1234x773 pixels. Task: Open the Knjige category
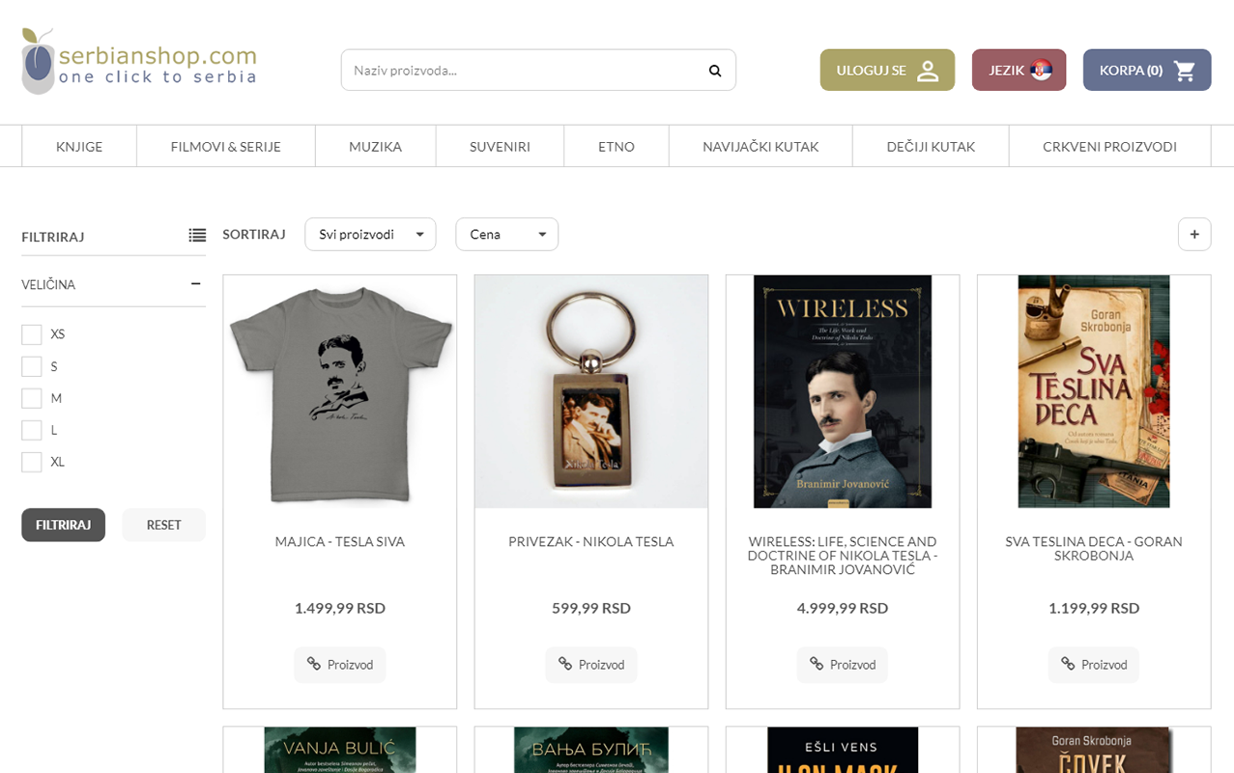[x=79, y=147]
